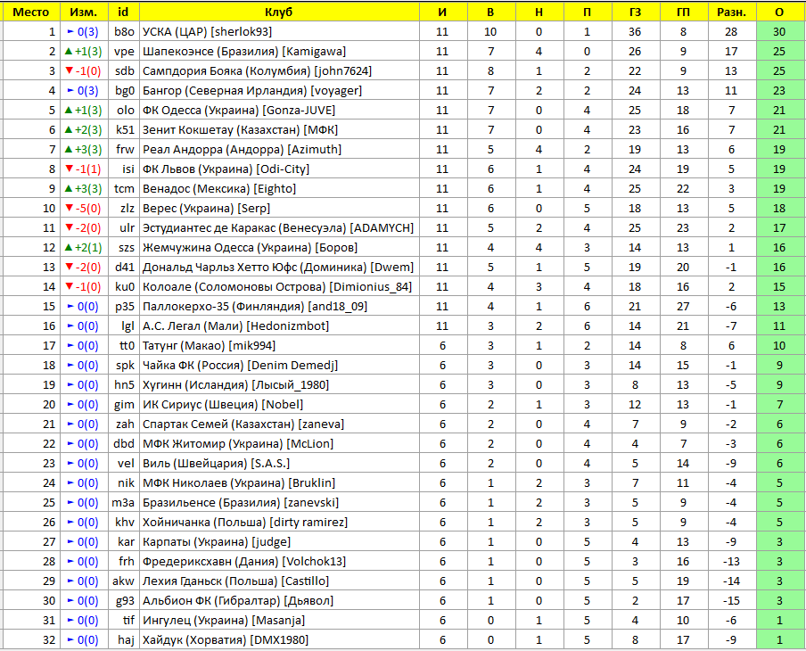
Task: Select club 'МФК Николаев (Украина) [Bruklin]'
Action: coord(239,482)
